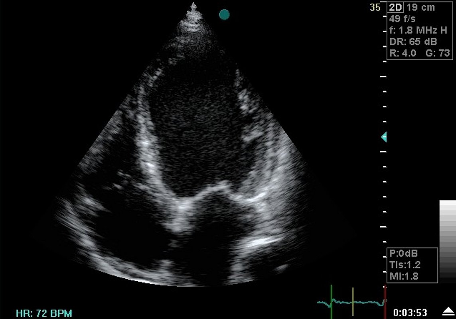Click the boxed 2D mode label

(396, 8)
